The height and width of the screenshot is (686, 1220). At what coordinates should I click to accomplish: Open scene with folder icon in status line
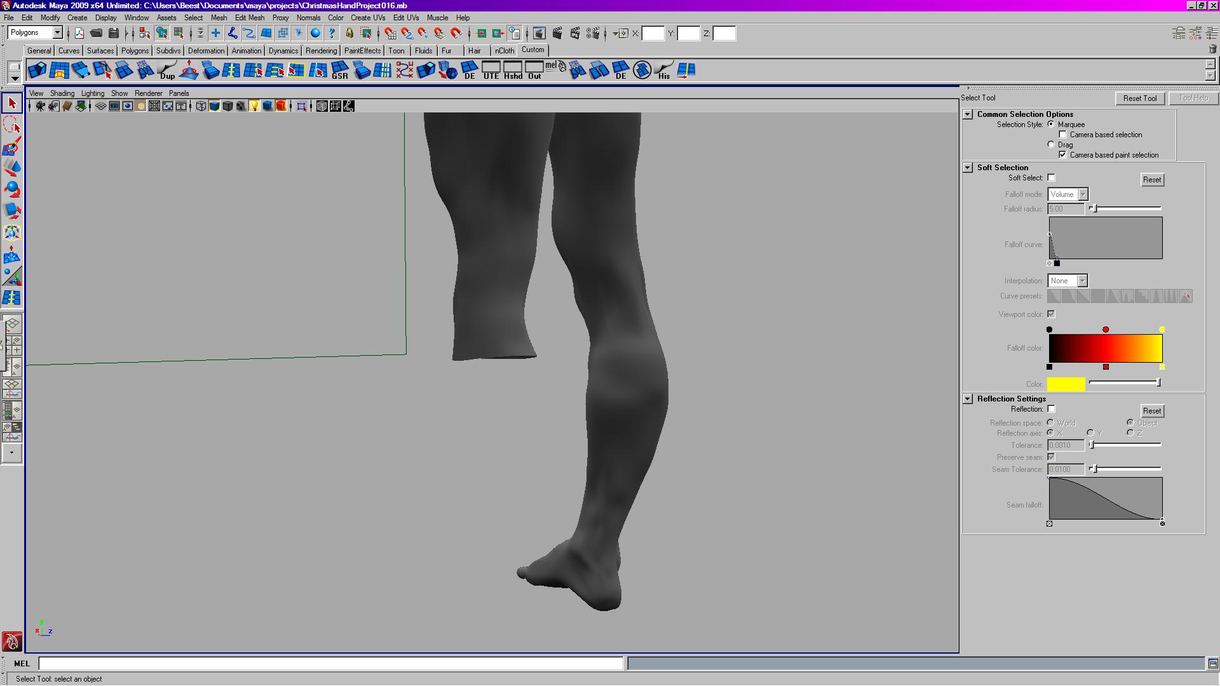click(97, 33)
